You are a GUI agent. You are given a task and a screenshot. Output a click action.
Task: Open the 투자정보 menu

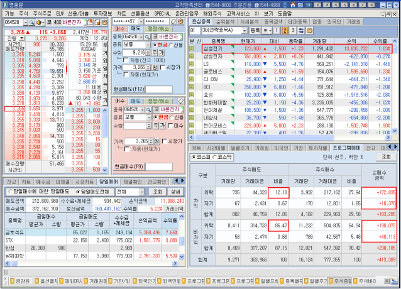[102, 14]
